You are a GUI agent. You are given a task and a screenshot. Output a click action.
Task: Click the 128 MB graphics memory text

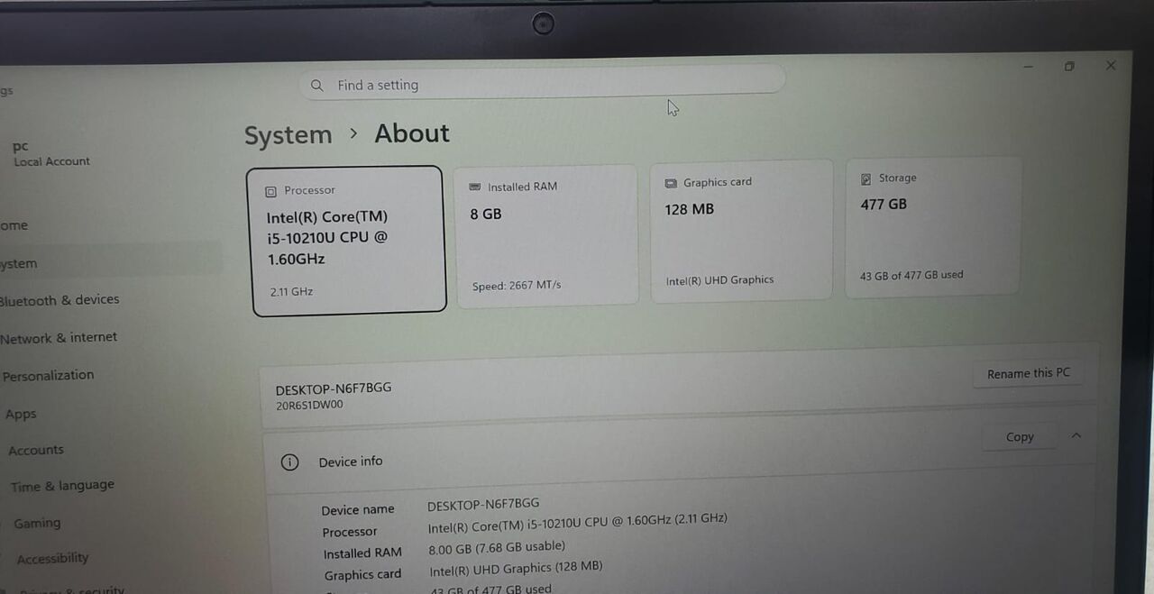[690, 209]
